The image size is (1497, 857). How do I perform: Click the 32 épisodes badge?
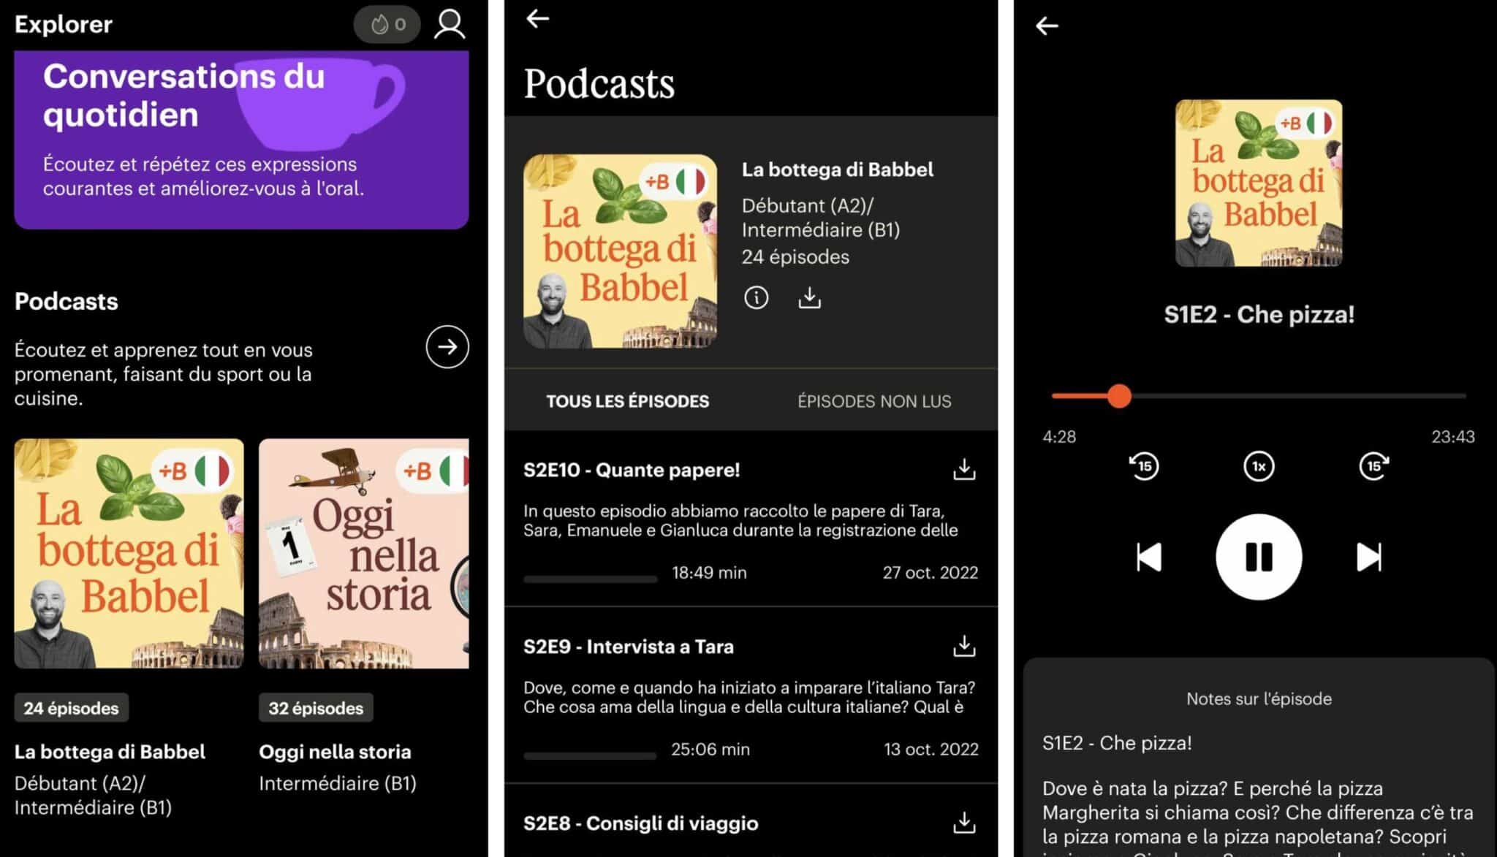316,708
